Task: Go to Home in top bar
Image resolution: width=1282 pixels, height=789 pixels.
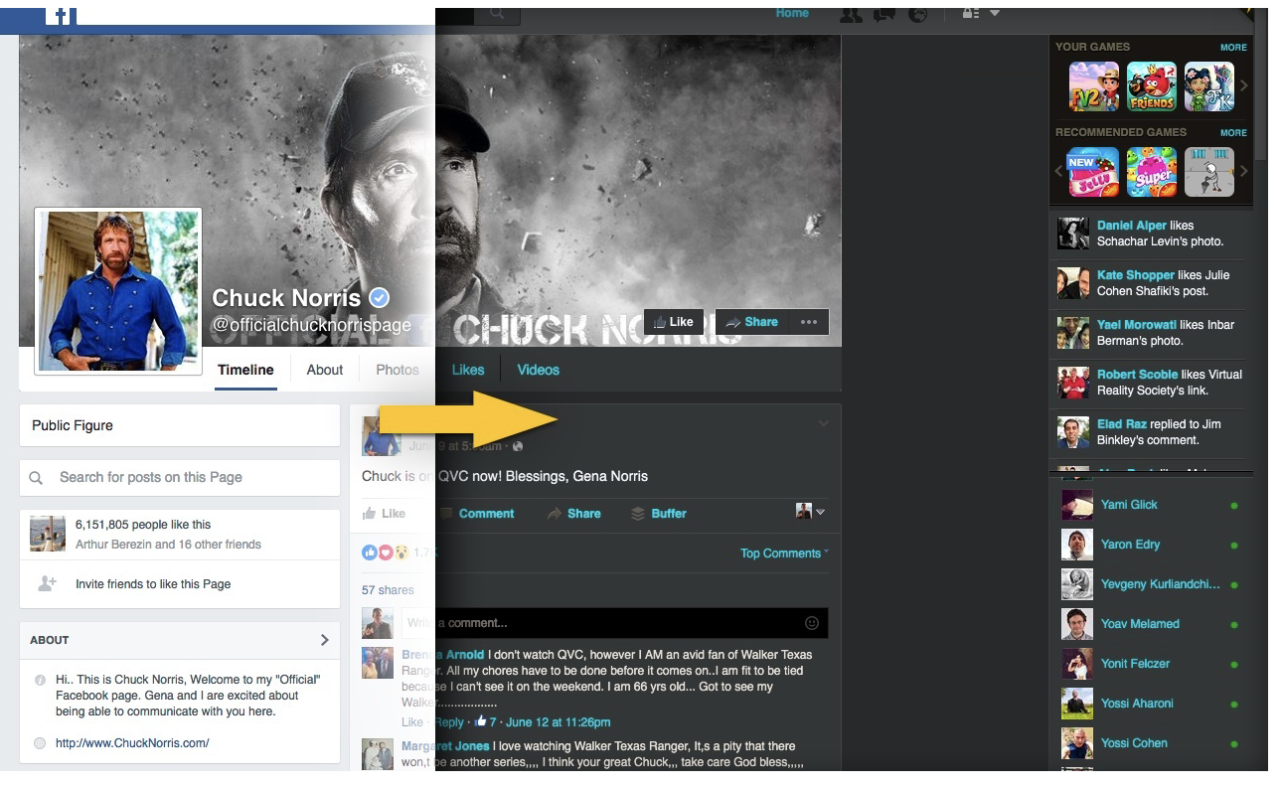Action: click(x=792, y=13)
